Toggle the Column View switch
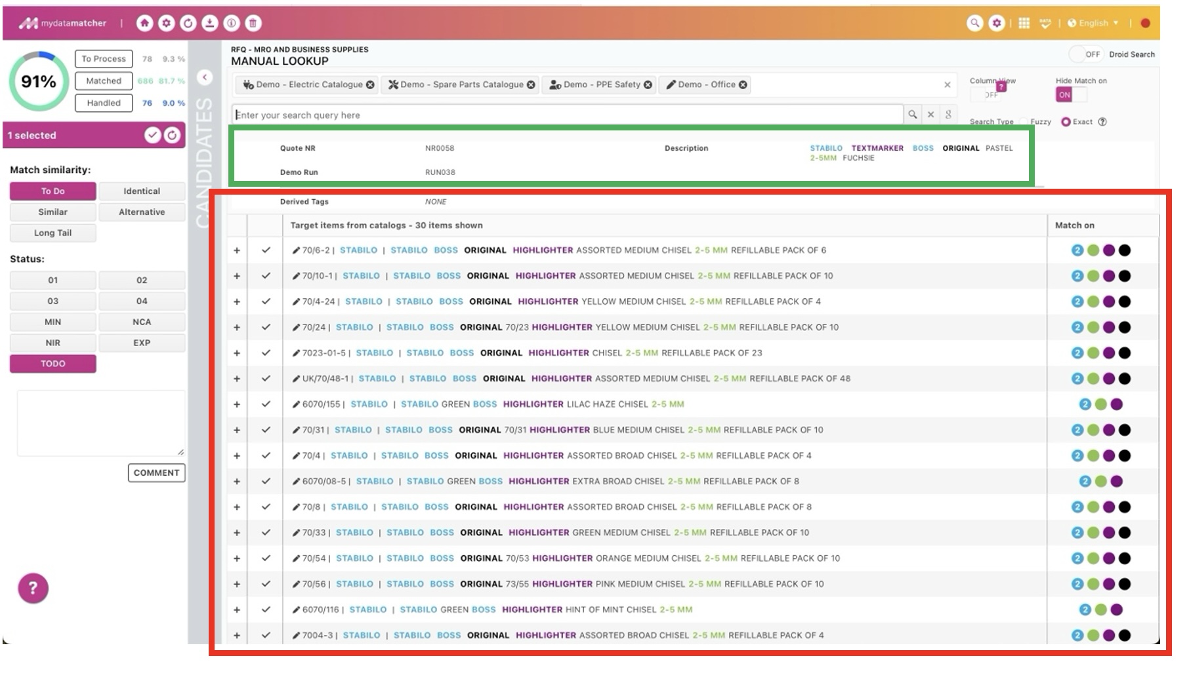The width and height of the screenshot is (1189, 675). (985, 95)
